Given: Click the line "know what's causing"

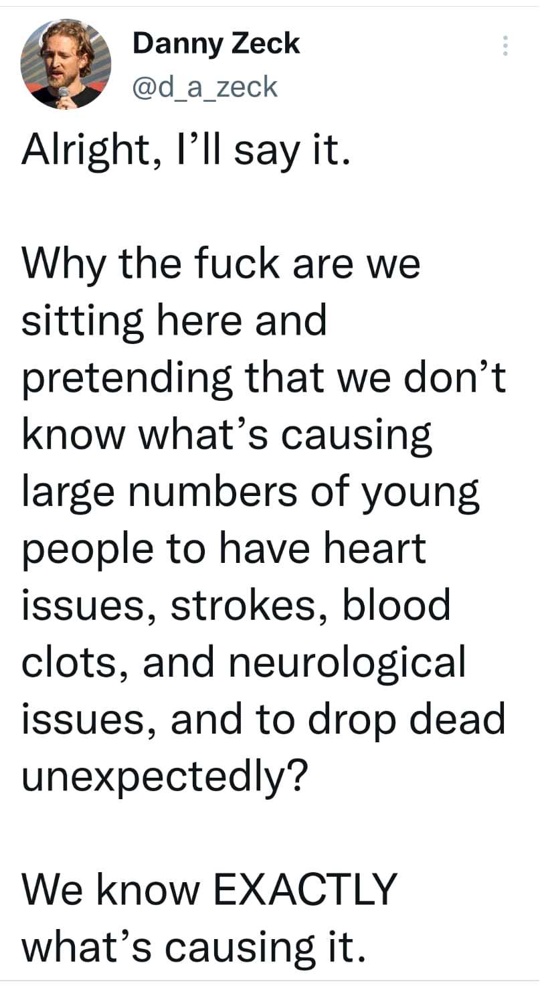Looking at the screenshot, I should (226, 434).
